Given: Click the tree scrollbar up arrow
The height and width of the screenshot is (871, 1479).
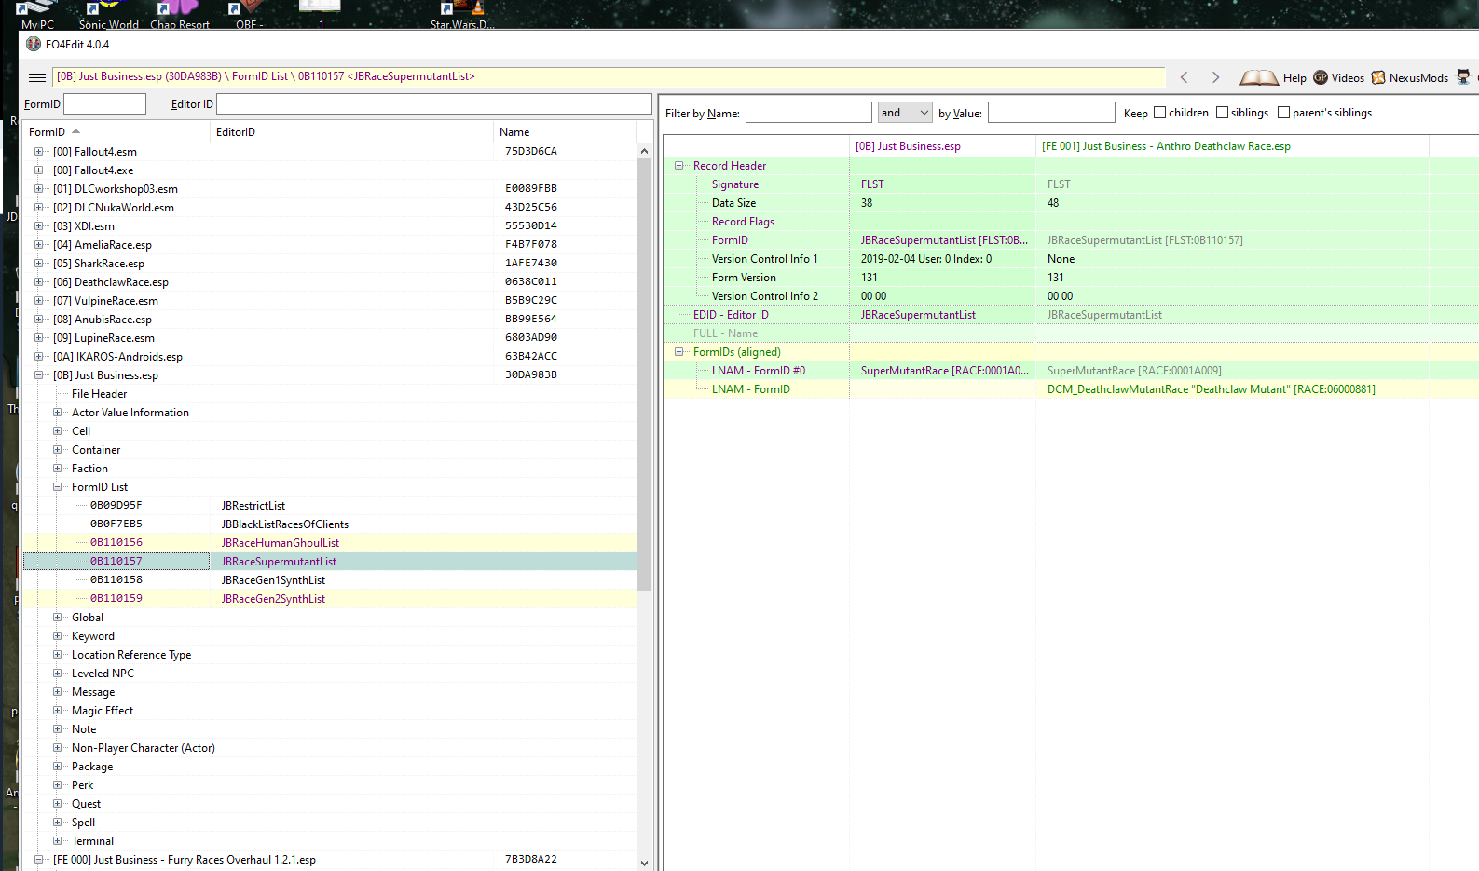Looking at the screenshot, I should [x=644, y=151].
